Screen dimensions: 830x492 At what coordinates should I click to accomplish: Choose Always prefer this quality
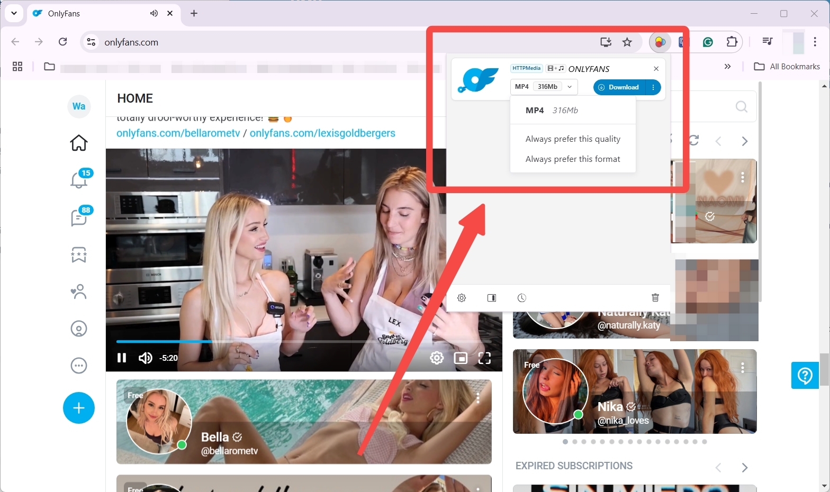click(573, 139)
